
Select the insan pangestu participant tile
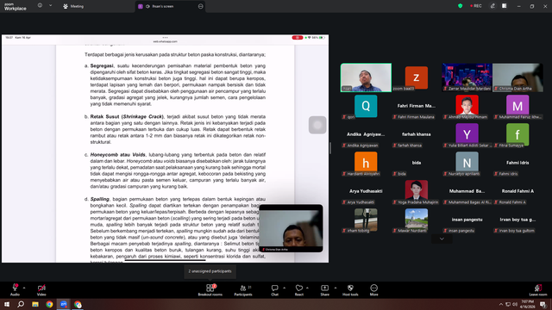[467, 220]
